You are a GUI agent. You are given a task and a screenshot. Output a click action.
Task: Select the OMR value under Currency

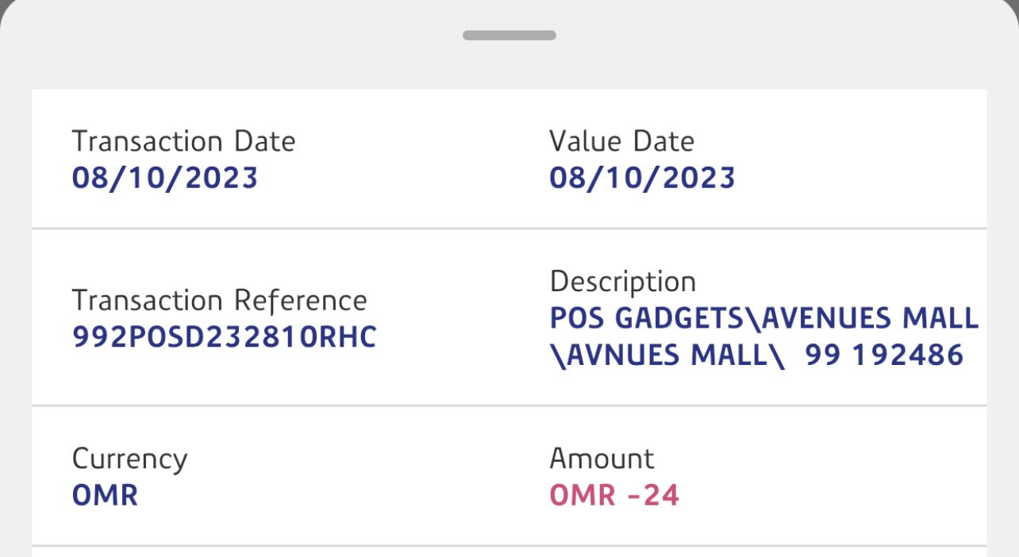tap(105, 496)
